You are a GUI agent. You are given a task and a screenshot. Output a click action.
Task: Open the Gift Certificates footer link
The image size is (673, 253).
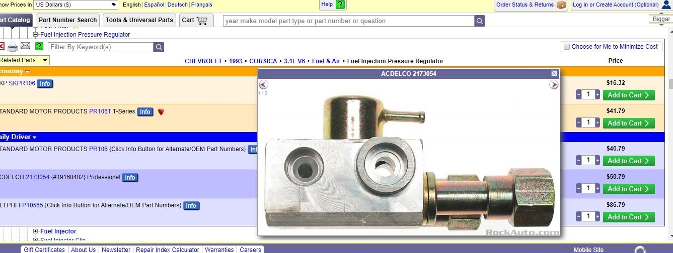(x=44, y=249)
